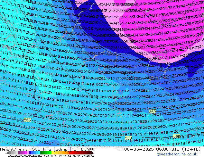The height and width of the screenshot is (157, 204).
Task: Pick the bright green swatch in the legend
Action: tap(50, 153)
